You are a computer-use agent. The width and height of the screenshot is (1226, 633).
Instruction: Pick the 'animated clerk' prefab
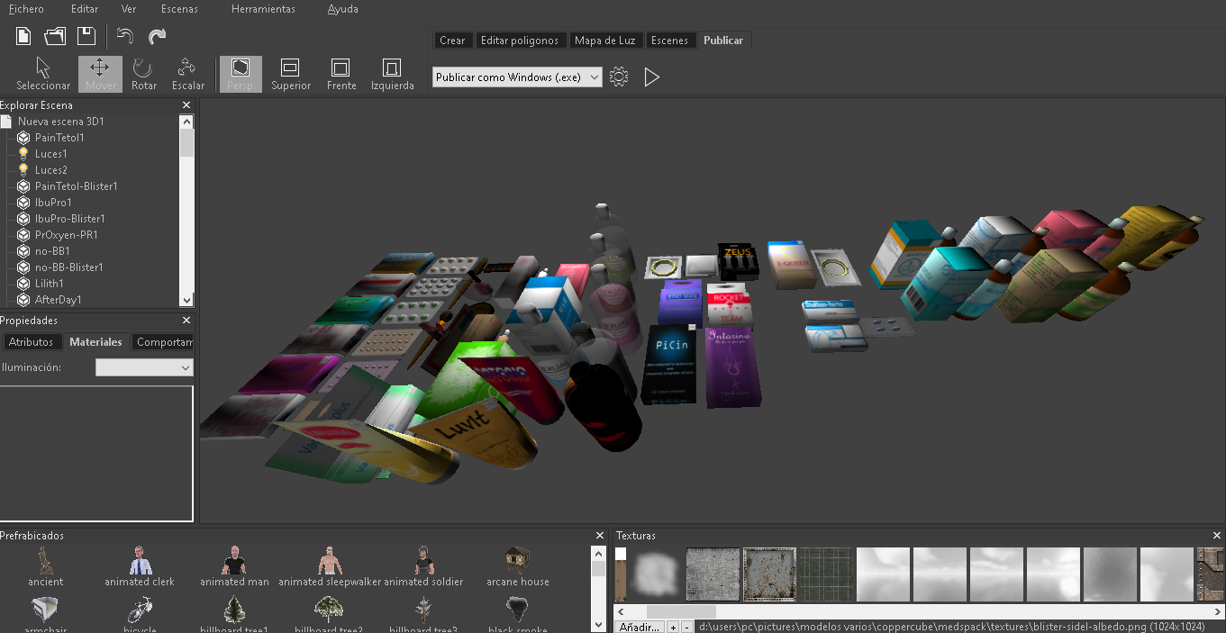coord(139,567)
